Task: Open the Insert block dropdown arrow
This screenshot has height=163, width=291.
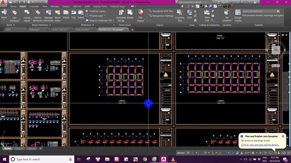Action: (4, 19)
